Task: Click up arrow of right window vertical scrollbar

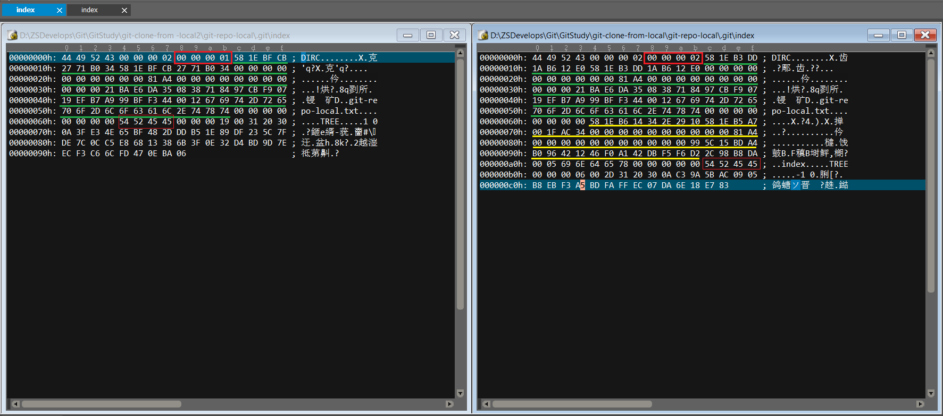Action: click(931, 53)
